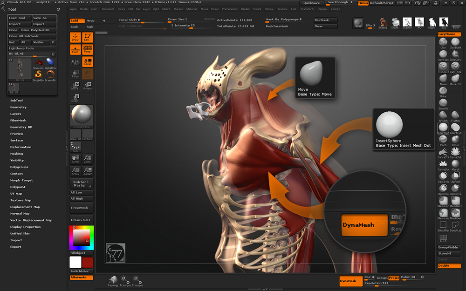Click the red secondary color swatch

point(88,263)
